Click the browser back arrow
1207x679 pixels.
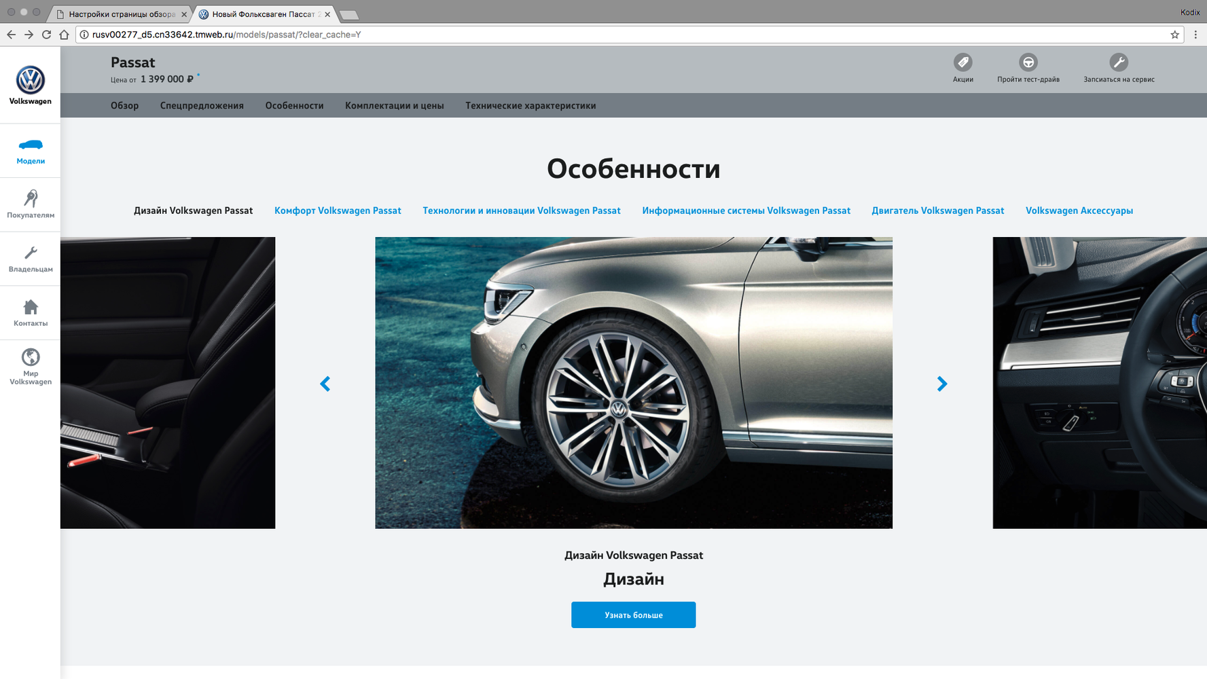[11, 35]
